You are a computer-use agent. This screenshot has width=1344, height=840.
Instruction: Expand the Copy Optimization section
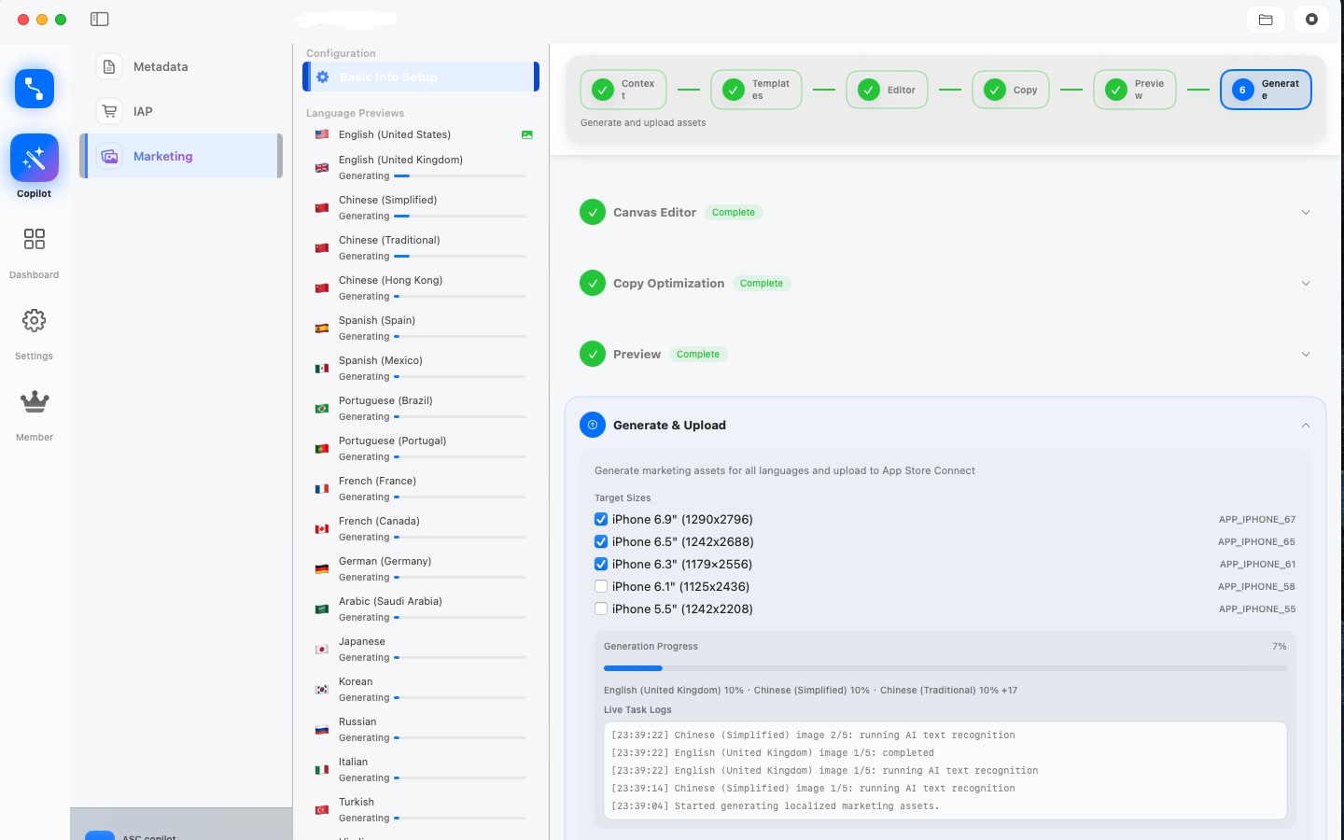[1306, 283]
